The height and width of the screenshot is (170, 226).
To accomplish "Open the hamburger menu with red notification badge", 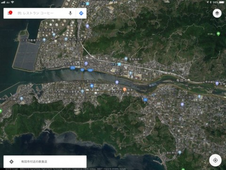I will (x=10, y=13).
